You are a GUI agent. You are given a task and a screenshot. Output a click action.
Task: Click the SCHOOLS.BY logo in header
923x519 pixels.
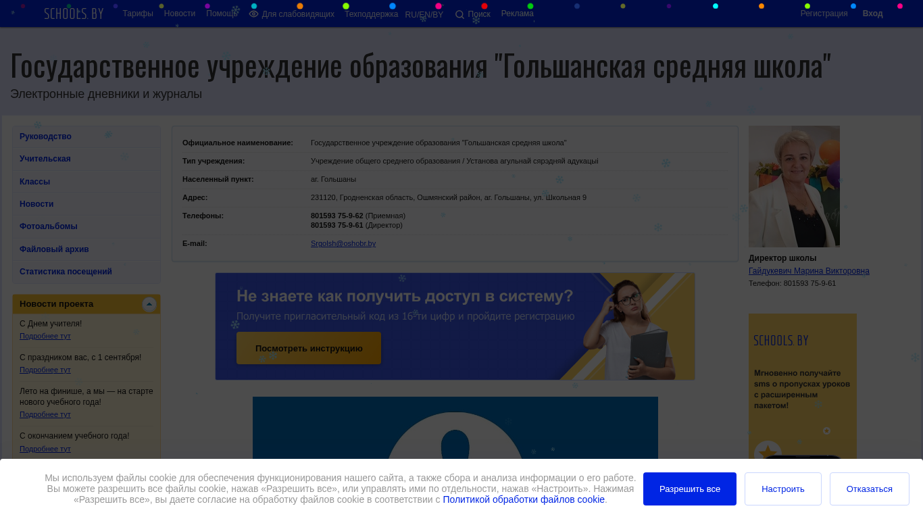(x=74, y=14)
